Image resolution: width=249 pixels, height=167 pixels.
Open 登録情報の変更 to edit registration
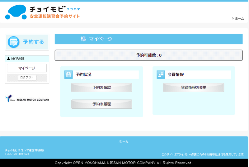tap(194, 87)
